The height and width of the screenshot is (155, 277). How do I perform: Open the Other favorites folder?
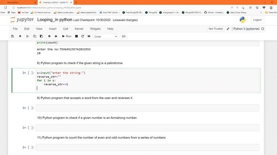[x=271, y=12]
